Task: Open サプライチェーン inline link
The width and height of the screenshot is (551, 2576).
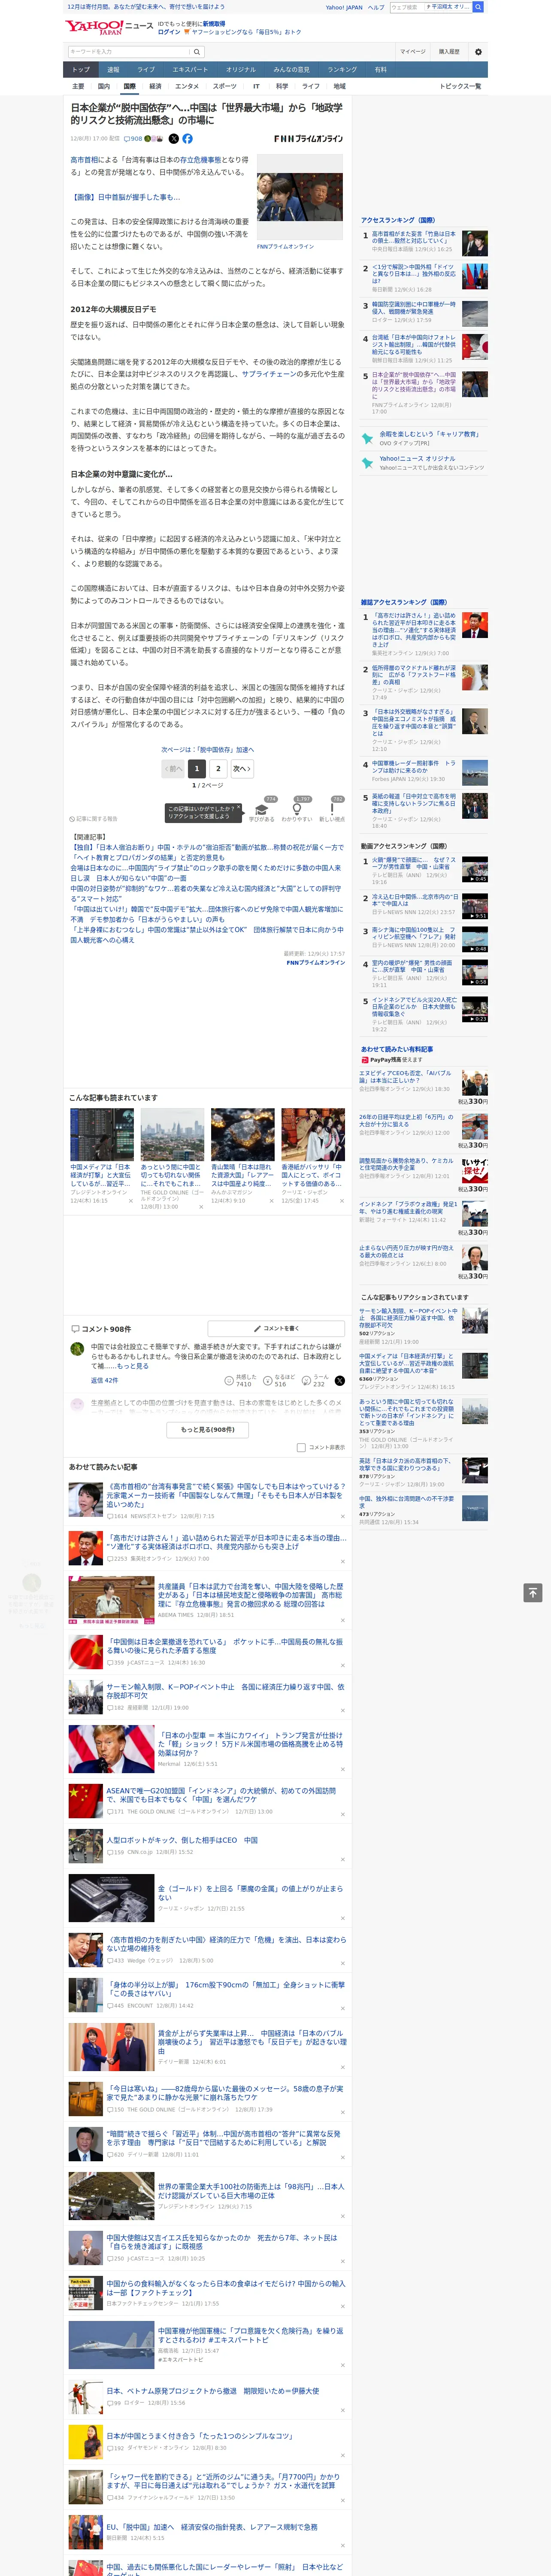Action: [269, 374]
